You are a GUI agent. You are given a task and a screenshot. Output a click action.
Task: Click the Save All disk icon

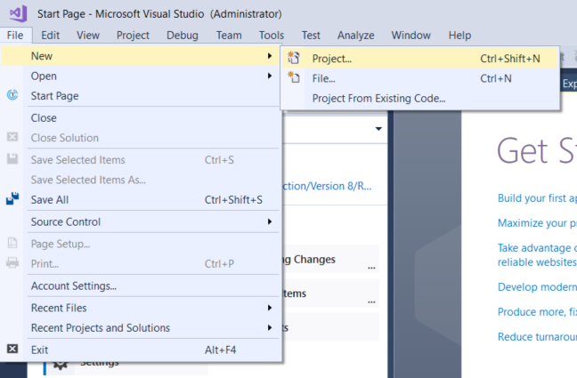coord(12,200)
